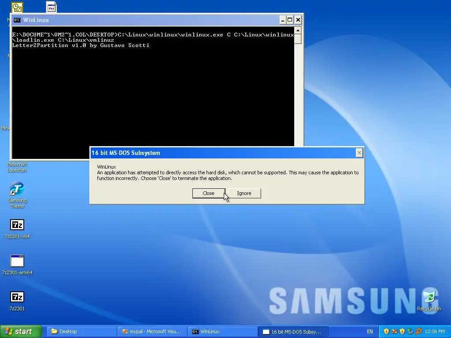Image resolution: width=451 pixels, height=338 pixels.
Task: Select the Recycle Bin icon
Action: (x=429, y=300)
